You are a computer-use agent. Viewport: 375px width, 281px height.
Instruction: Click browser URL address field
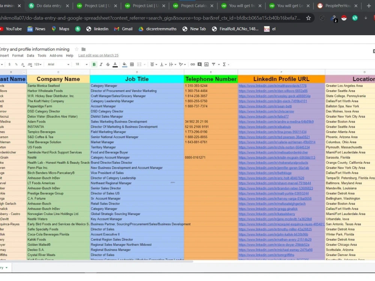pos(151,18)
